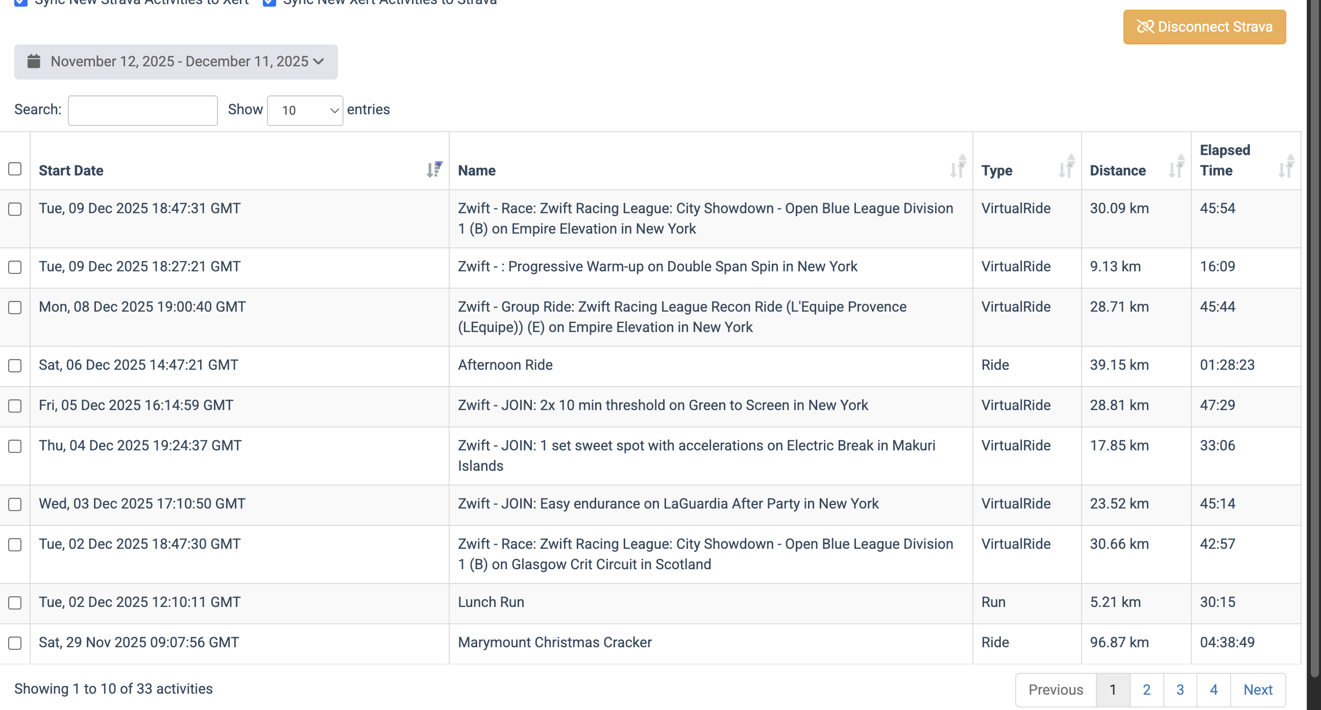Click the Disconnect Strava button

pos(1204,27)
